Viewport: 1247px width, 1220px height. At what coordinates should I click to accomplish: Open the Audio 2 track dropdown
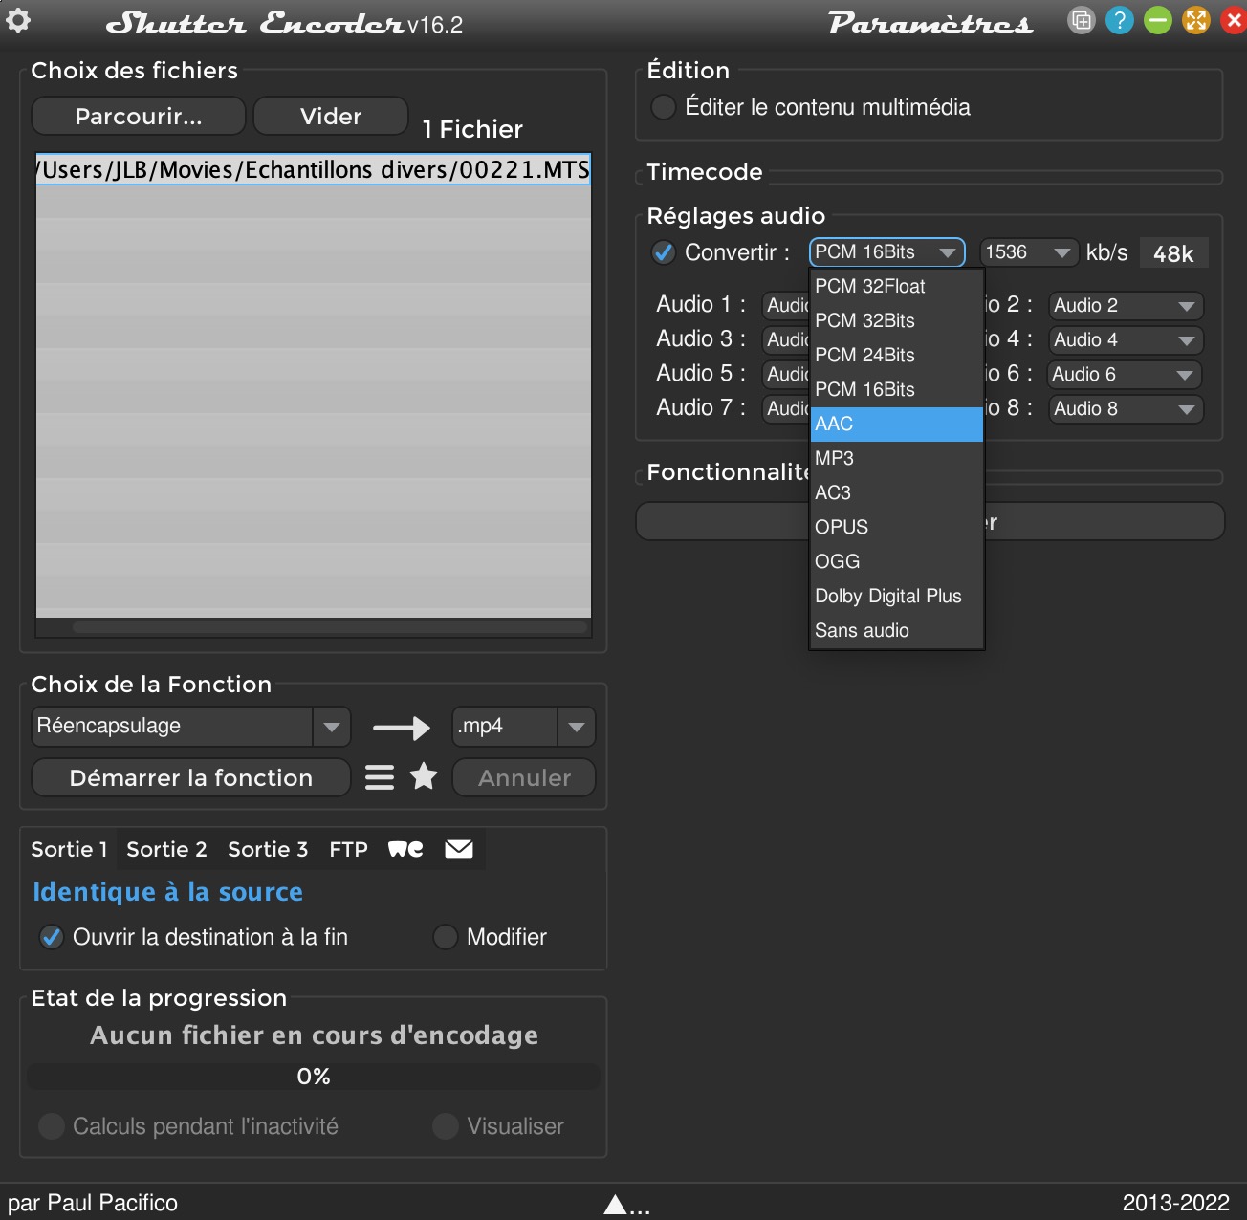coord(1126,306)
